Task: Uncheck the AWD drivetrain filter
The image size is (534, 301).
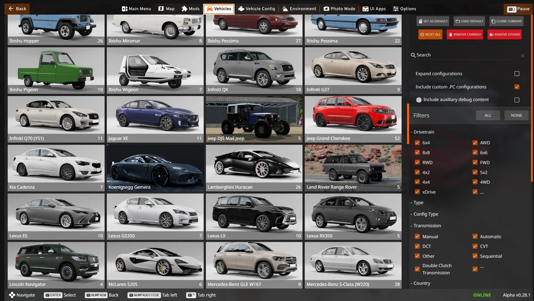Action: (x=475, y=143)
